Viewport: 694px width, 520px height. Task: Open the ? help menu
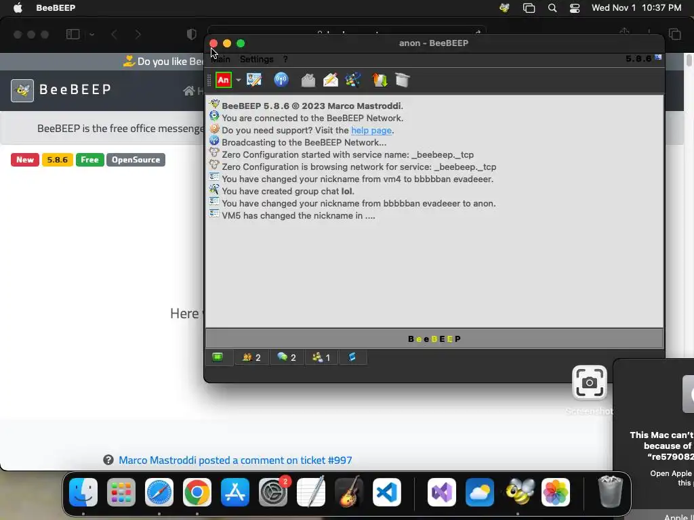click(x=285, y=60)
